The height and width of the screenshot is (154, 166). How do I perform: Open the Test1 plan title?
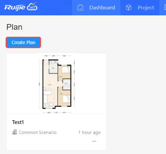(x=18, y=122)
